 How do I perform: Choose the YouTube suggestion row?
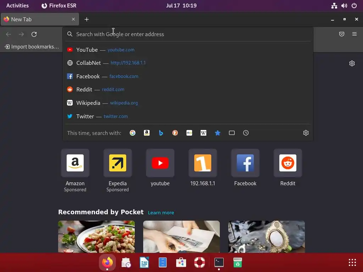[188, 50]
